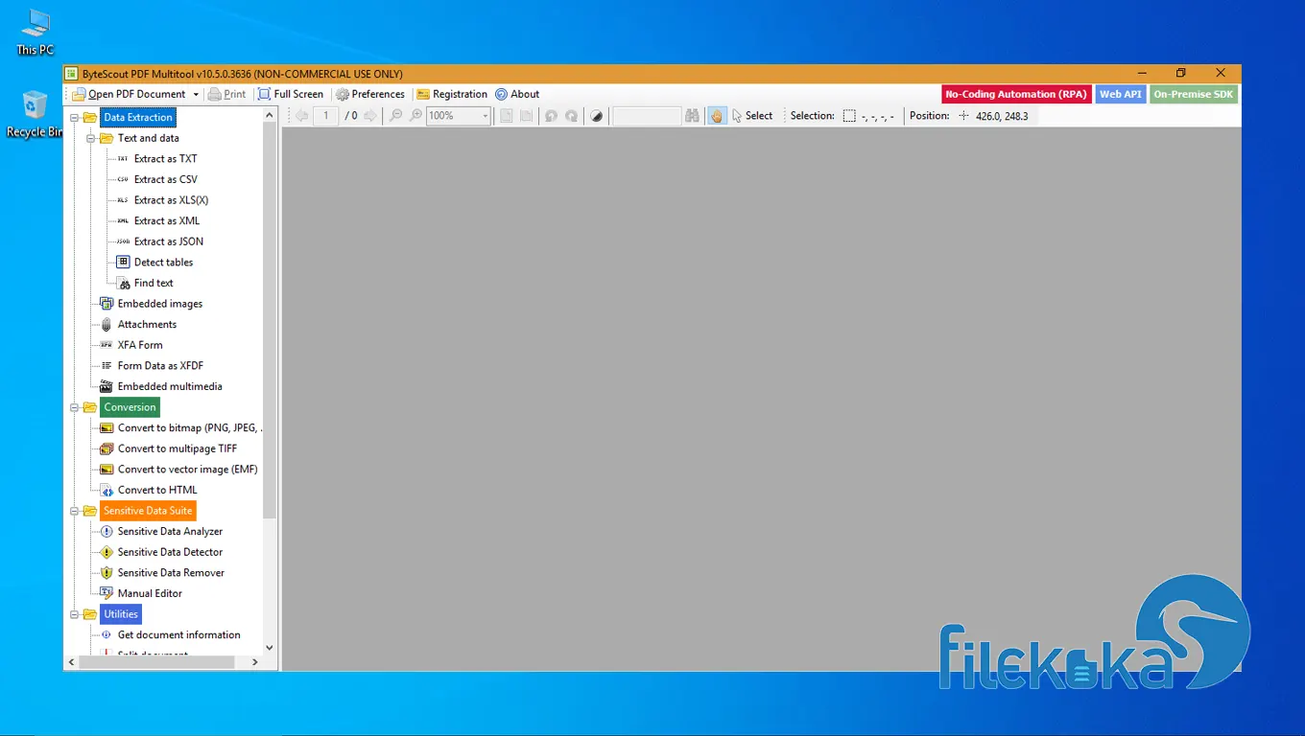This screenshot has width=1305, height=736.
Task: Open This PC desktop icon
Action: pos(36,33)
